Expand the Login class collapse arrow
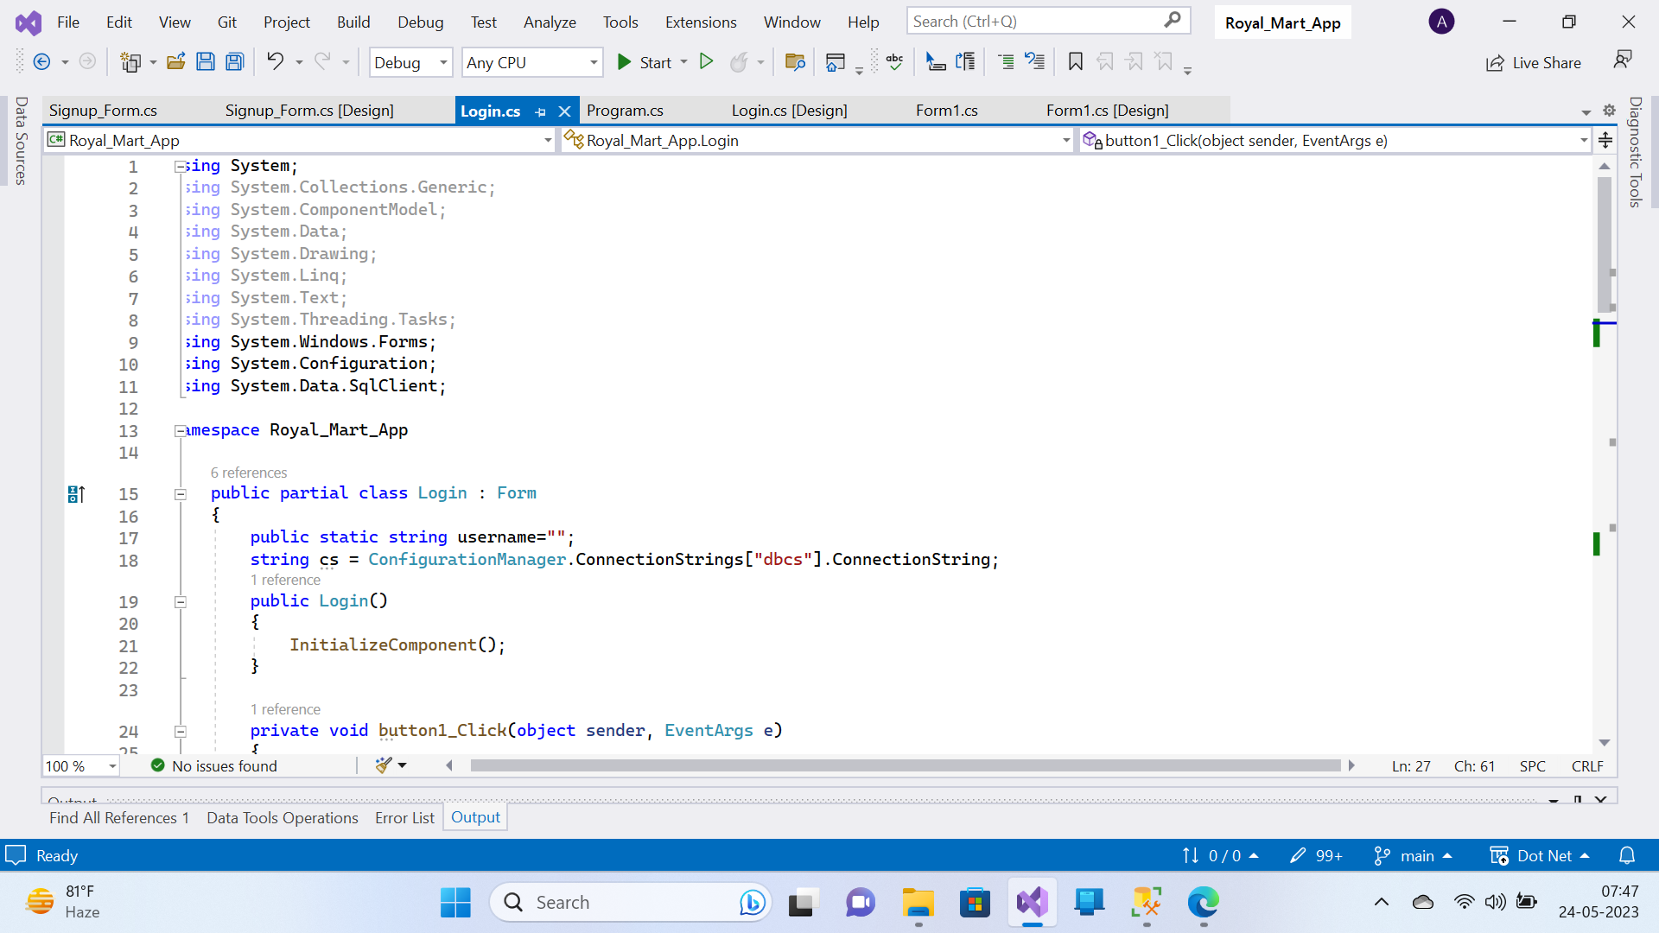Screen dimensions: 1659x933 click(179, 492)
